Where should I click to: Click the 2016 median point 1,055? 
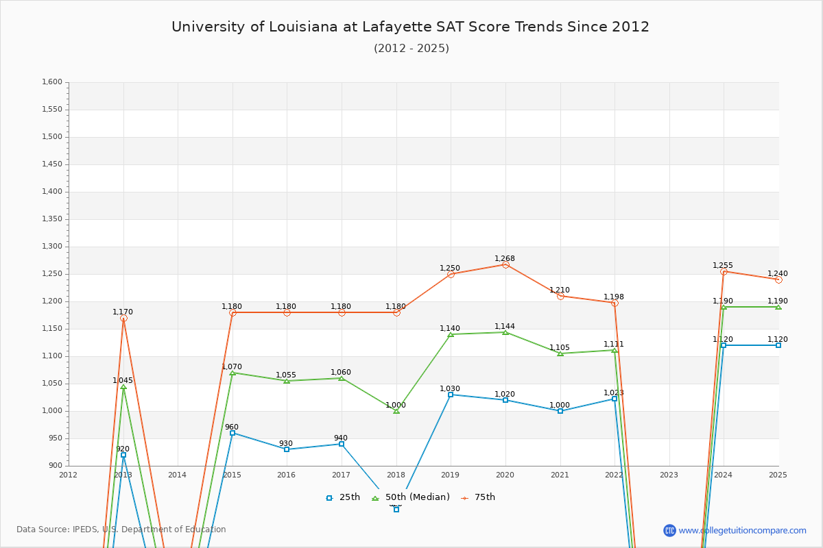point(287,381)
